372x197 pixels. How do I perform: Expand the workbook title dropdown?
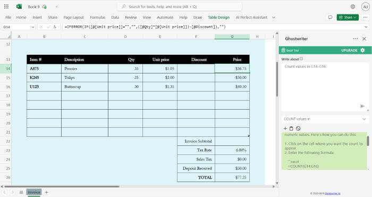coord(56,7)
